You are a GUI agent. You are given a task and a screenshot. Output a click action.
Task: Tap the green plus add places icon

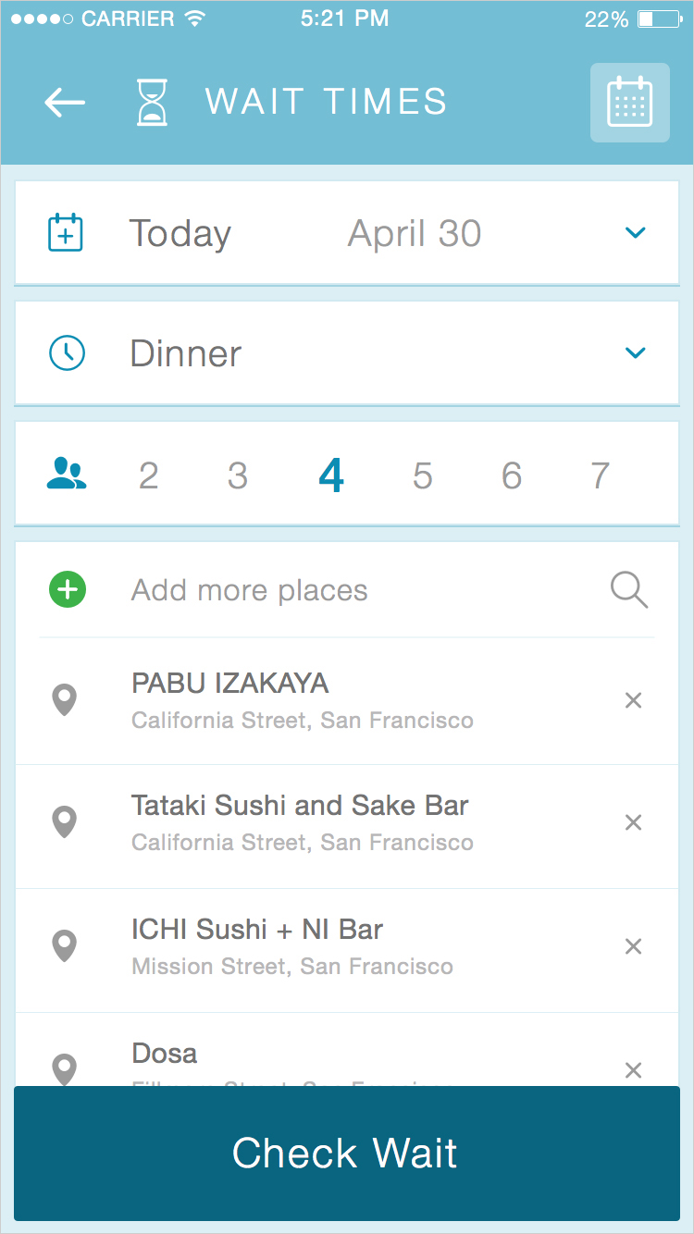click(x=68, y=589)
